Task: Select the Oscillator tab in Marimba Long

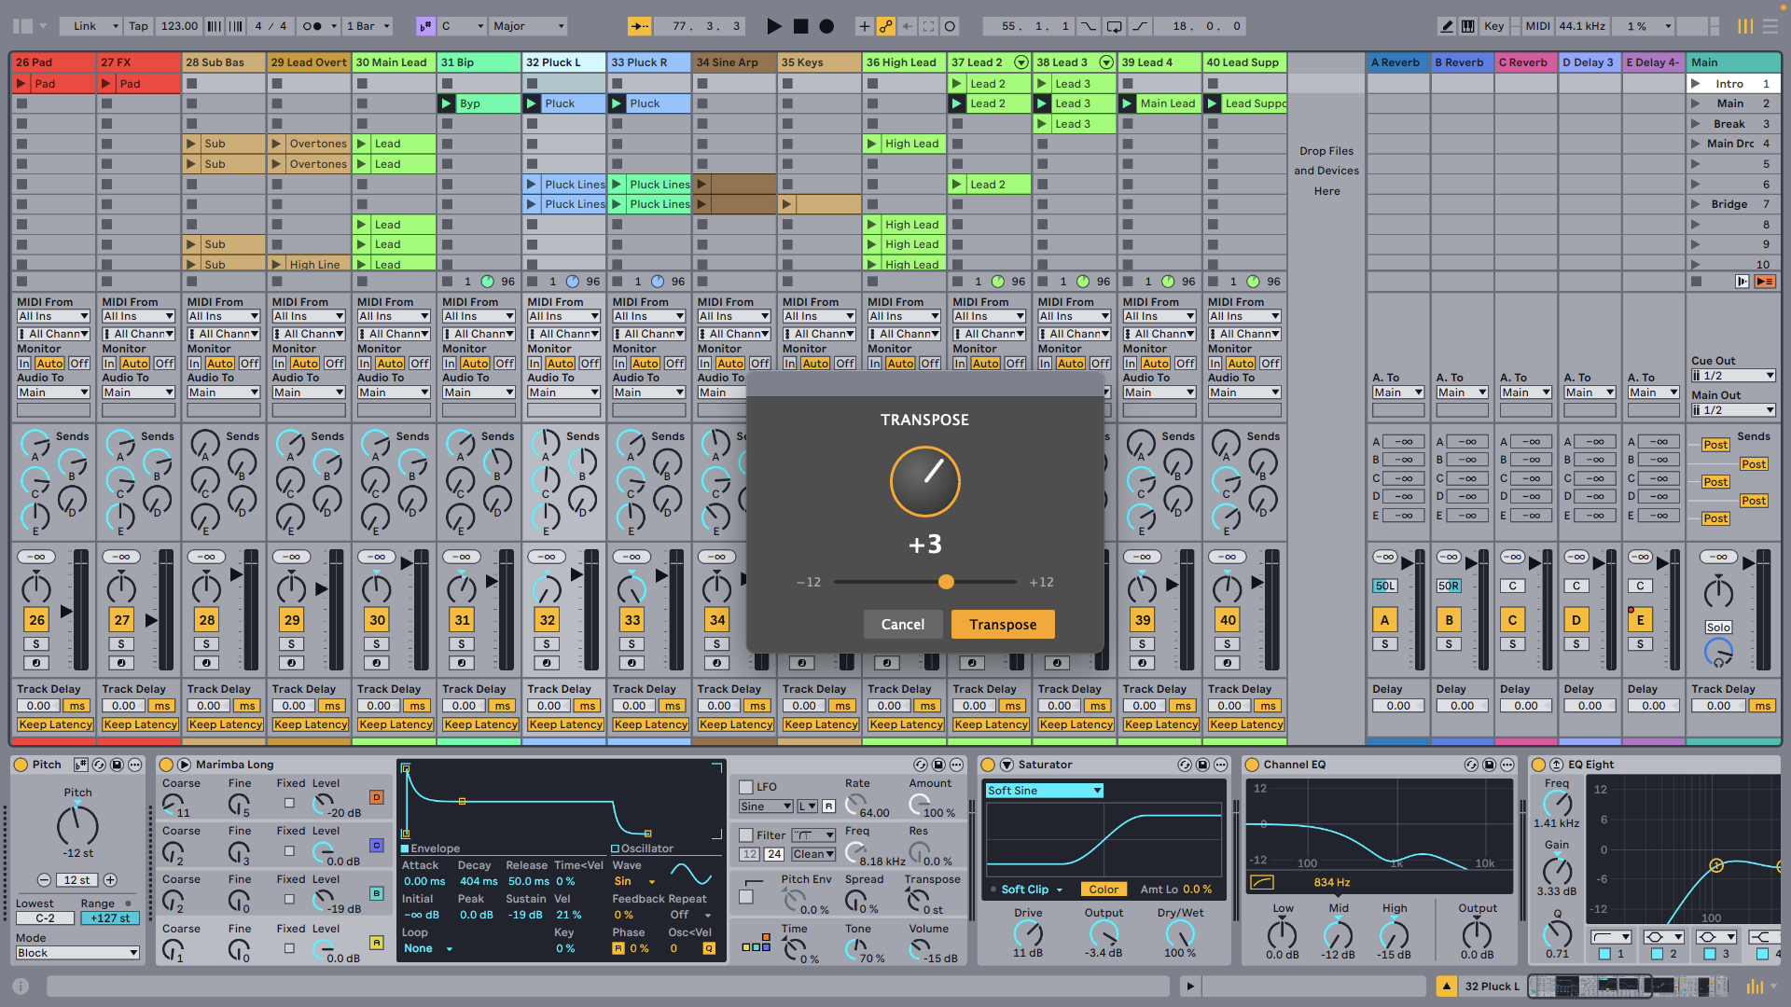Action: pyautogui.click(x=642, y=848)
